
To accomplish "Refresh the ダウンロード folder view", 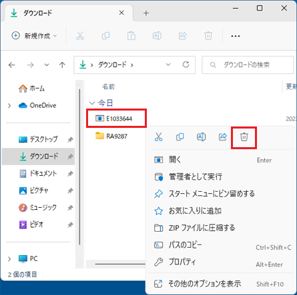I will pyautogui.click(x=186, y=65).
